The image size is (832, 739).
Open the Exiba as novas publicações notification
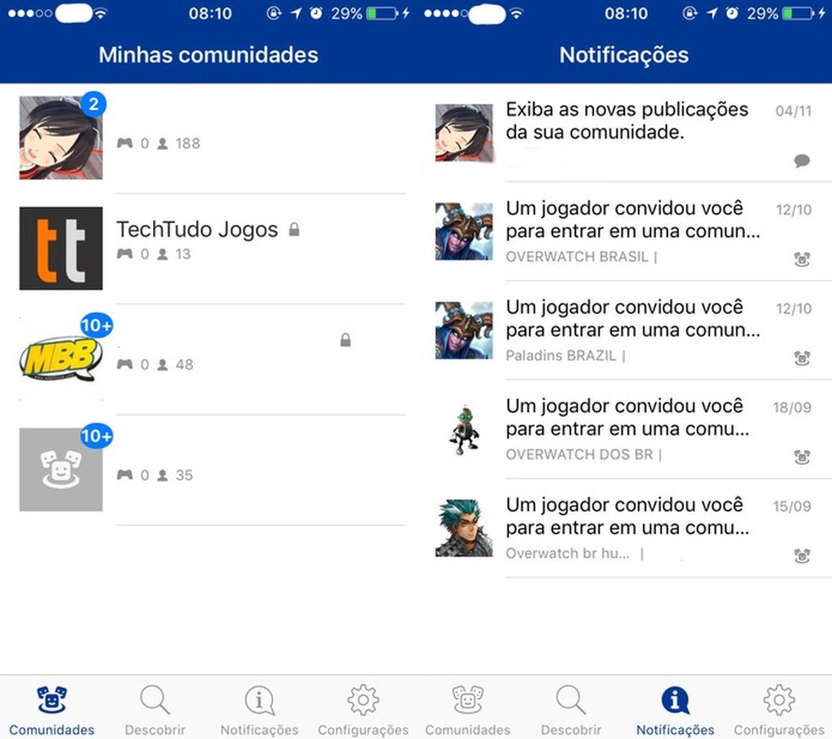(626, 123)
